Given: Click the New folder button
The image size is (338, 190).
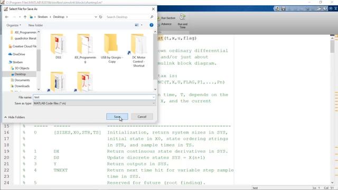Looking at the screenshot, I should click(x=35, y=25).
